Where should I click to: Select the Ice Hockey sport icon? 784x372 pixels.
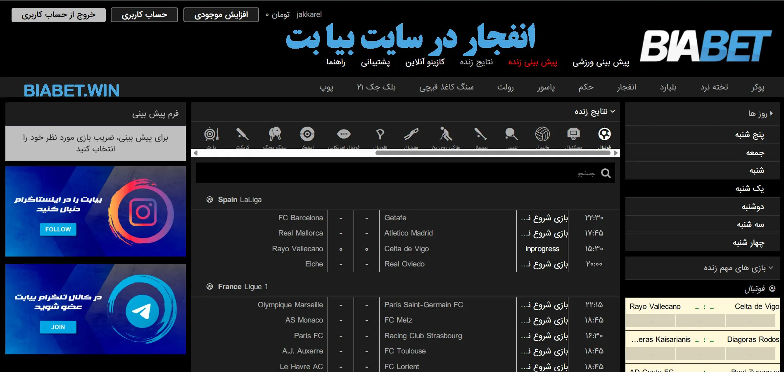[445, 134]
